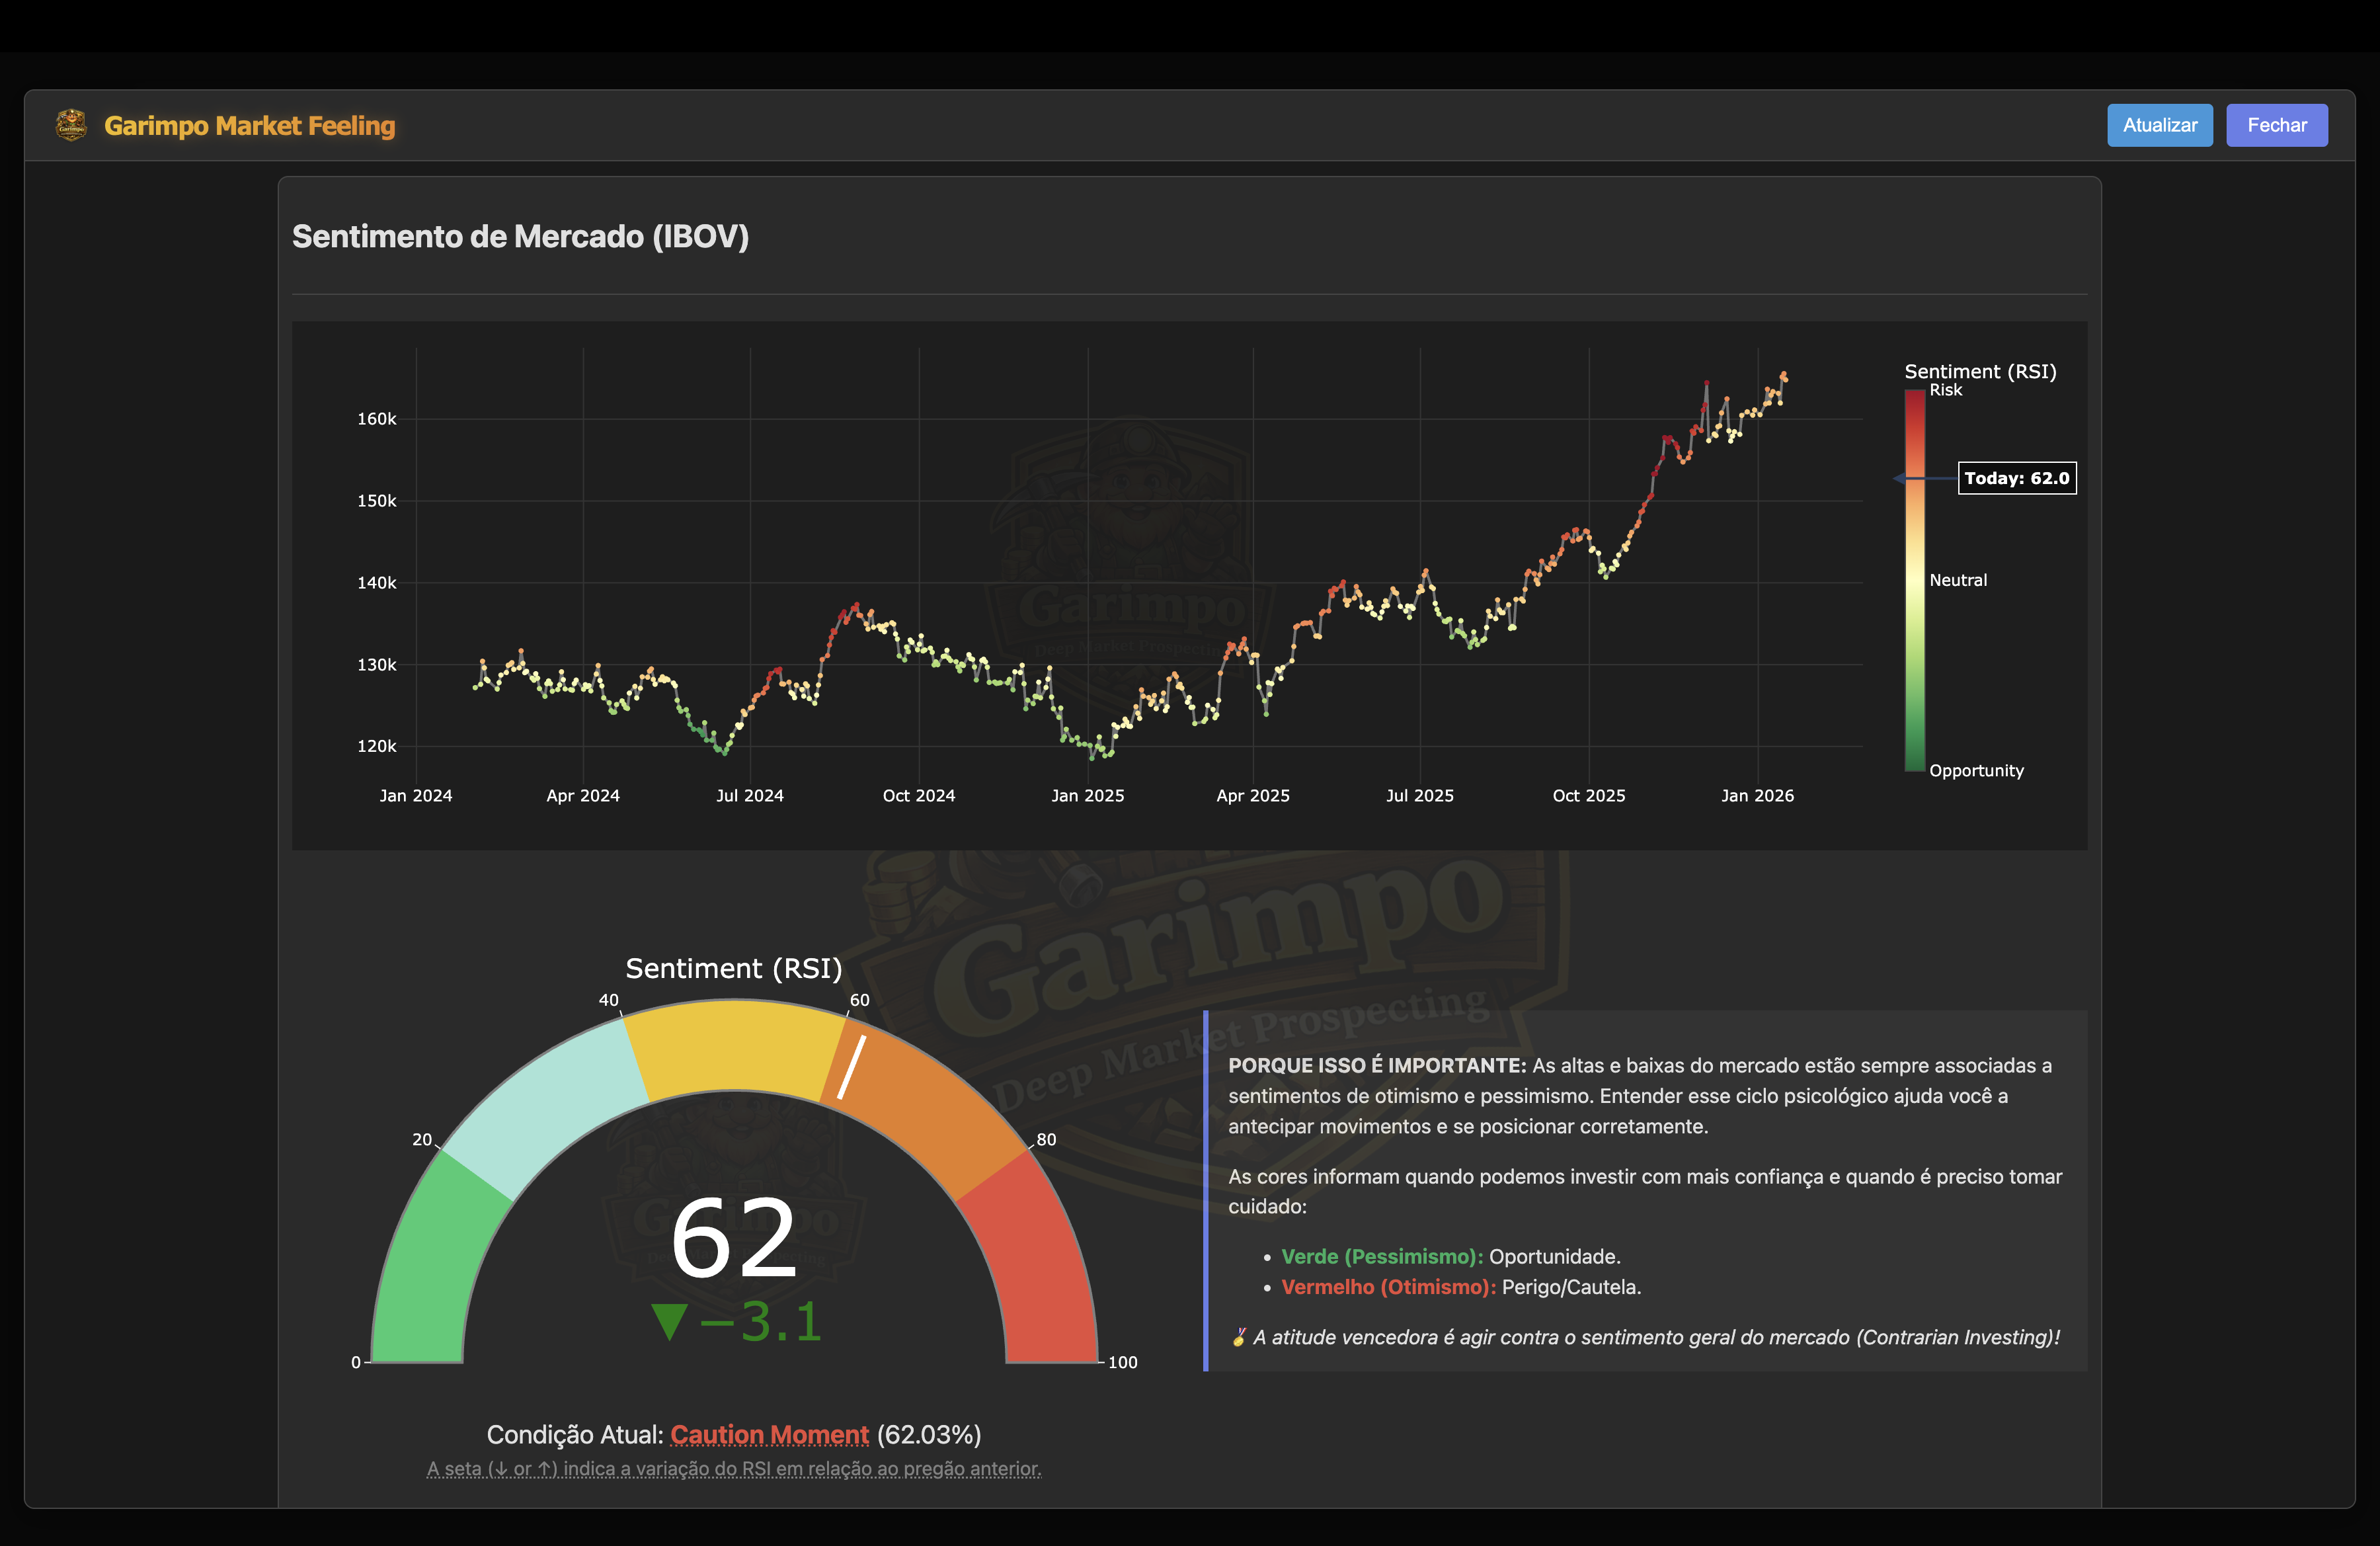
Task: Click the Sentimento de Mercado (IBOV) heading
Action: [520, 237]
